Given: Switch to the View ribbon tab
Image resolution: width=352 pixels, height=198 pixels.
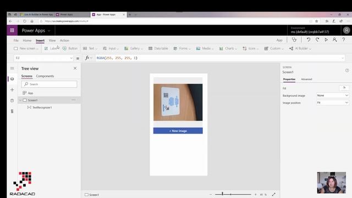Looking at the screenshot, I should point(52,40).
